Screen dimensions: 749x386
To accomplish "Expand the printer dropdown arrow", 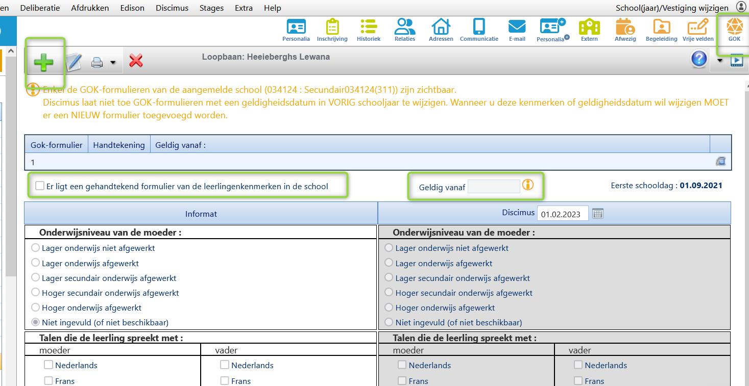I will coord(113,63).
